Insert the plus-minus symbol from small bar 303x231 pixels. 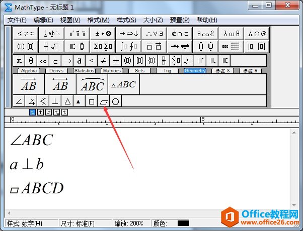pos(116,61)
